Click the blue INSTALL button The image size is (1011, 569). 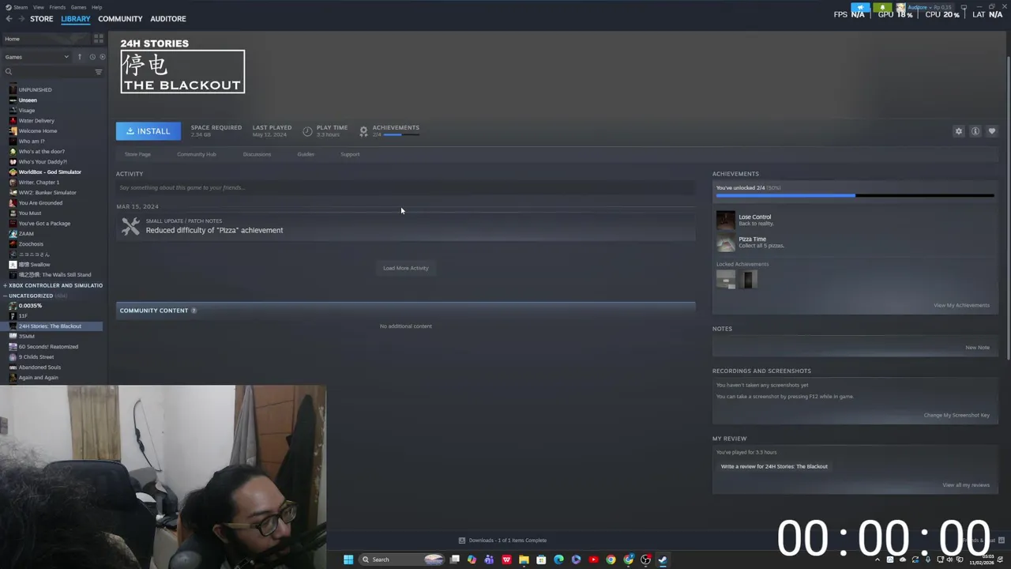[148, 131]
